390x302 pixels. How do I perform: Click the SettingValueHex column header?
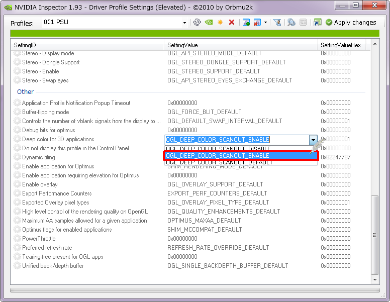point(341,45)
